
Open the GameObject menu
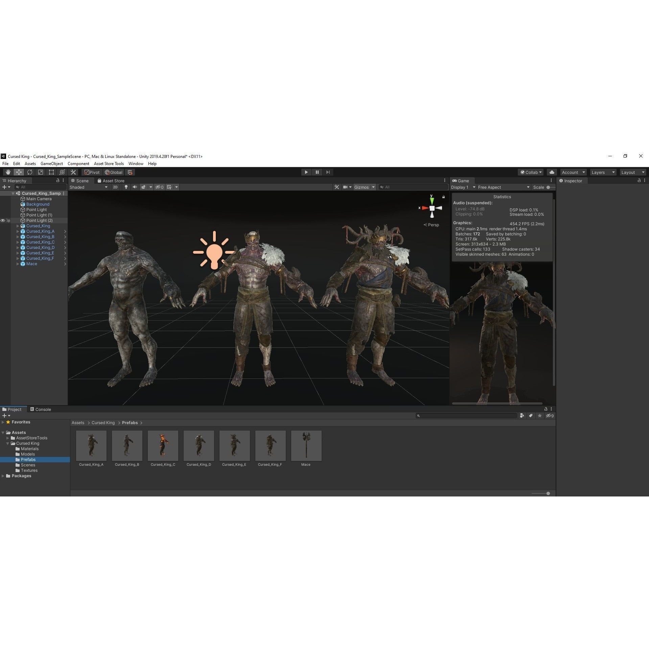(x=51, y=163)
